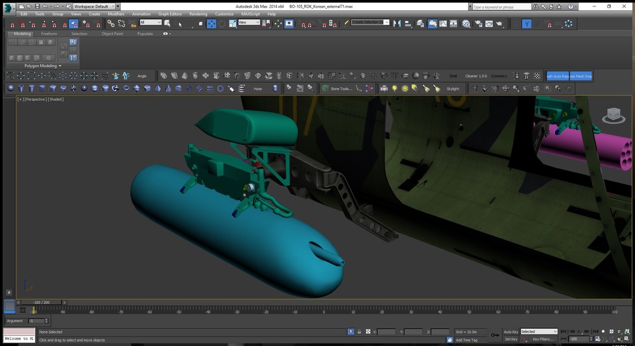
Task: Open the selection filter 'All' dropdown
Action: [150, 23]
